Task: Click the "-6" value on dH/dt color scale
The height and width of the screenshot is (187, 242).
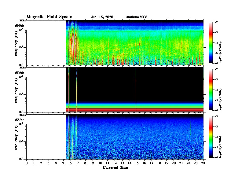Action: 216,63
